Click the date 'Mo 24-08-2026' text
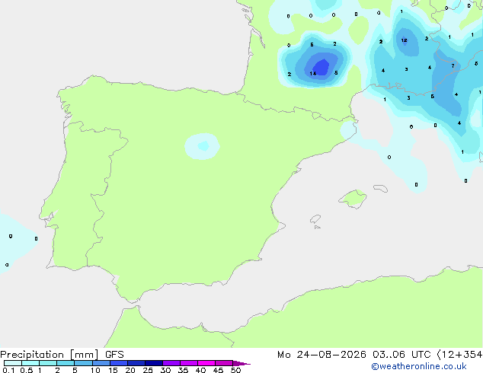483x373 pixels. tap(321, 355)
